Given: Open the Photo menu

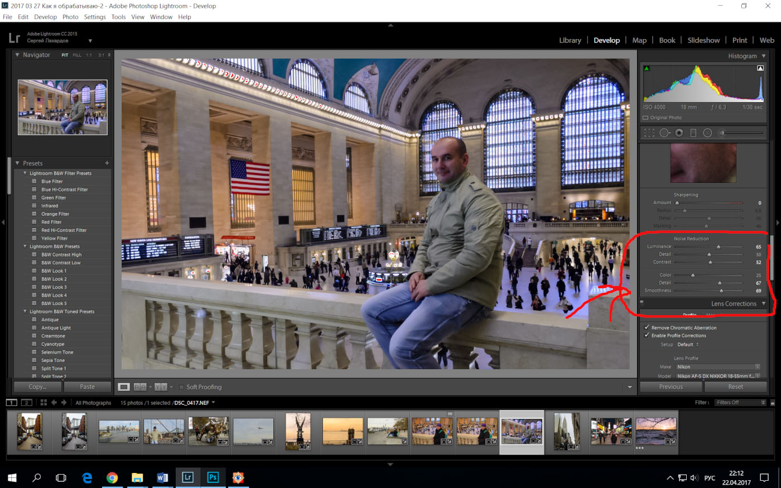Looking at the screenshot, I should point(70,17).
